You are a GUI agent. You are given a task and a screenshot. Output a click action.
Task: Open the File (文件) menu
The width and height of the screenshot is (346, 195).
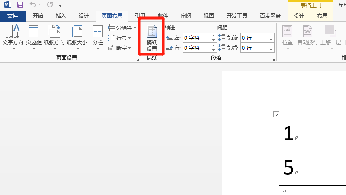pyautogui.click(x=13, y=16)
